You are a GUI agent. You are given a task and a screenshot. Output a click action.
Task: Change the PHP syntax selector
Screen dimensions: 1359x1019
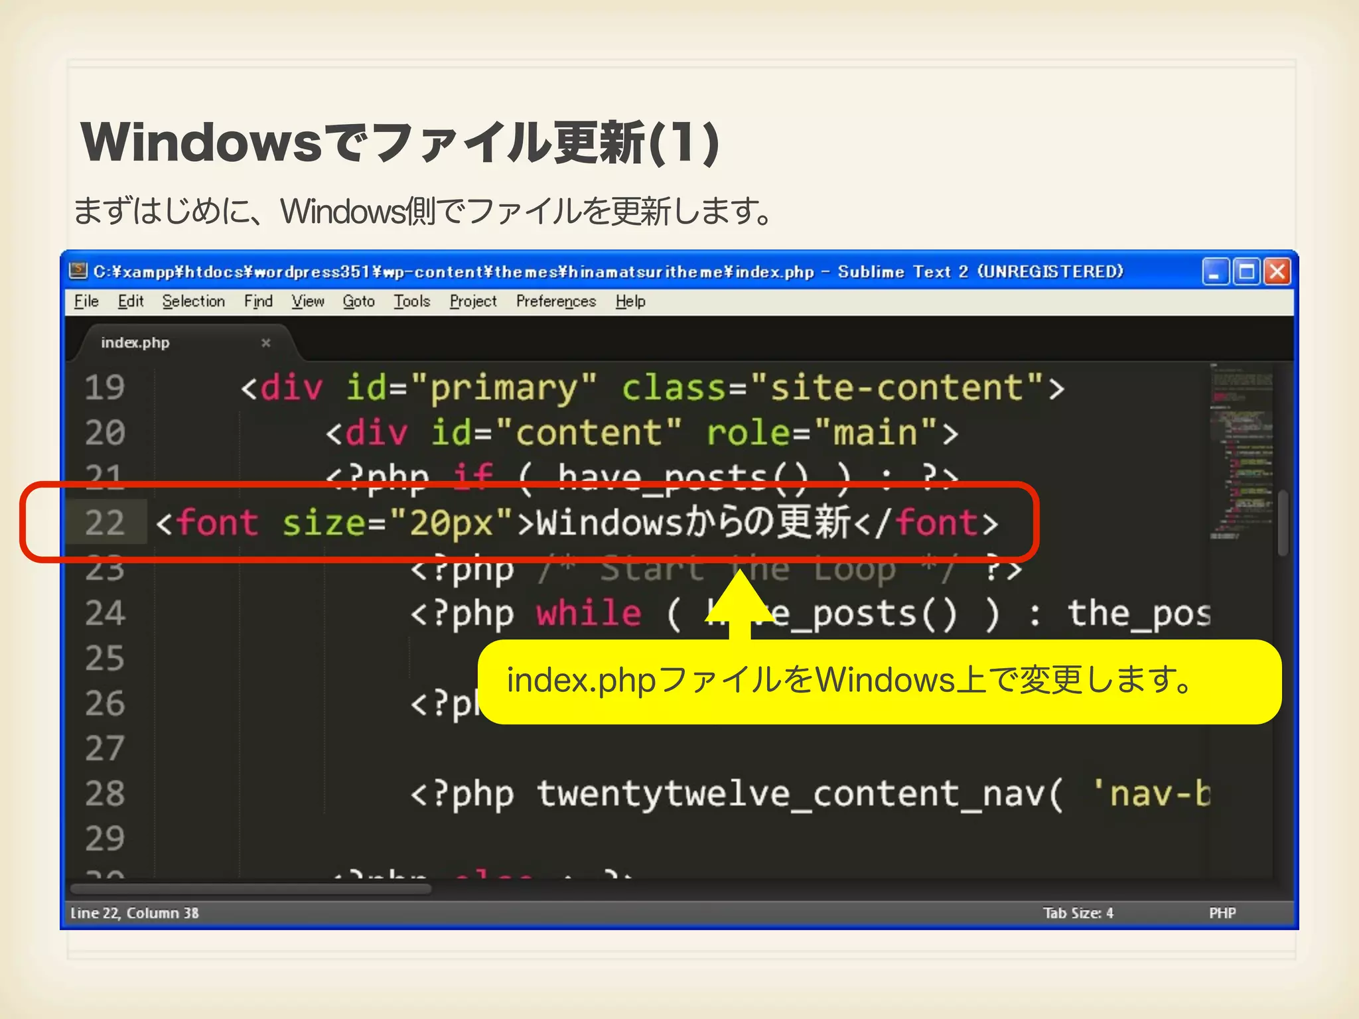tap(1222, 913)
